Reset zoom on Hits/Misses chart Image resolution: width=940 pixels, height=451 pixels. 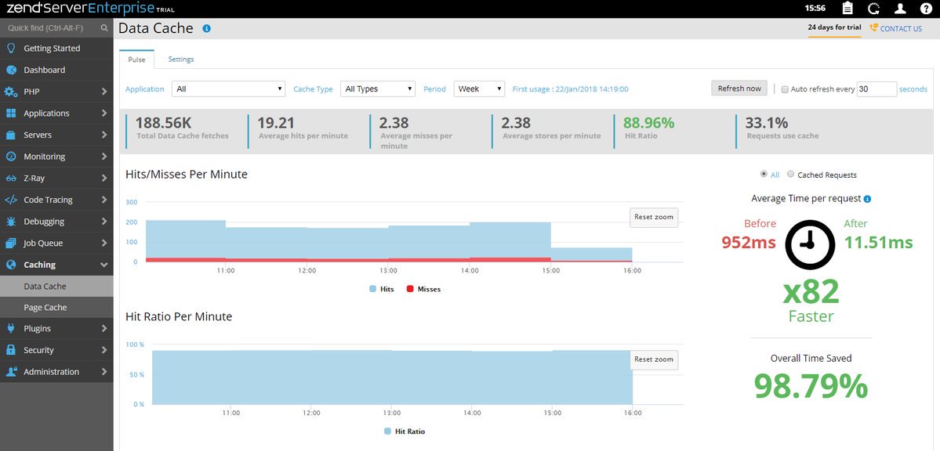[x=653, y=217]
